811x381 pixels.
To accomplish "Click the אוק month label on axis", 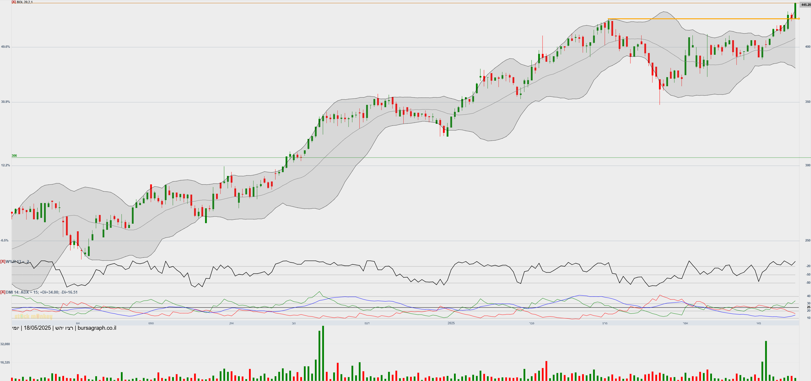I will click(x=232, y=323).
